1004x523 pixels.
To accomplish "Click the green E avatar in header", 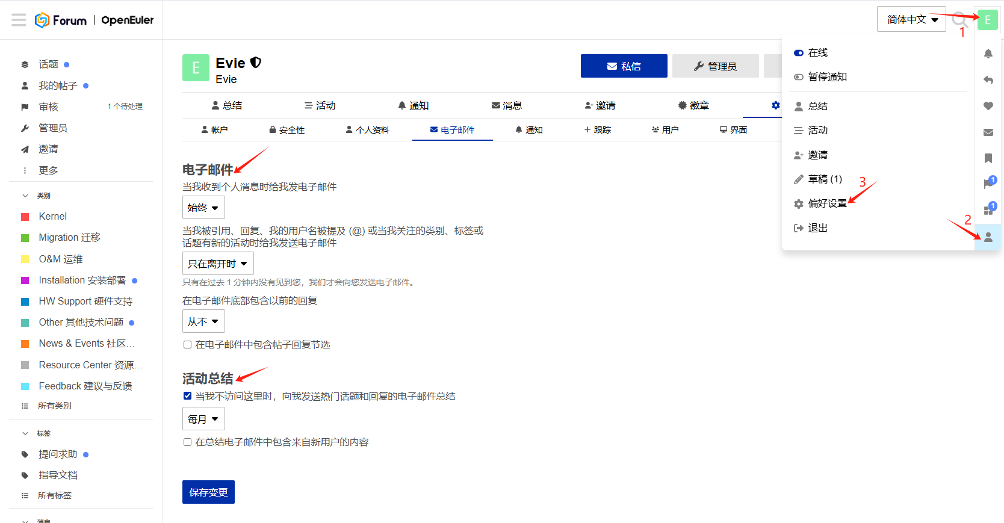I will [x=987, y=20].
